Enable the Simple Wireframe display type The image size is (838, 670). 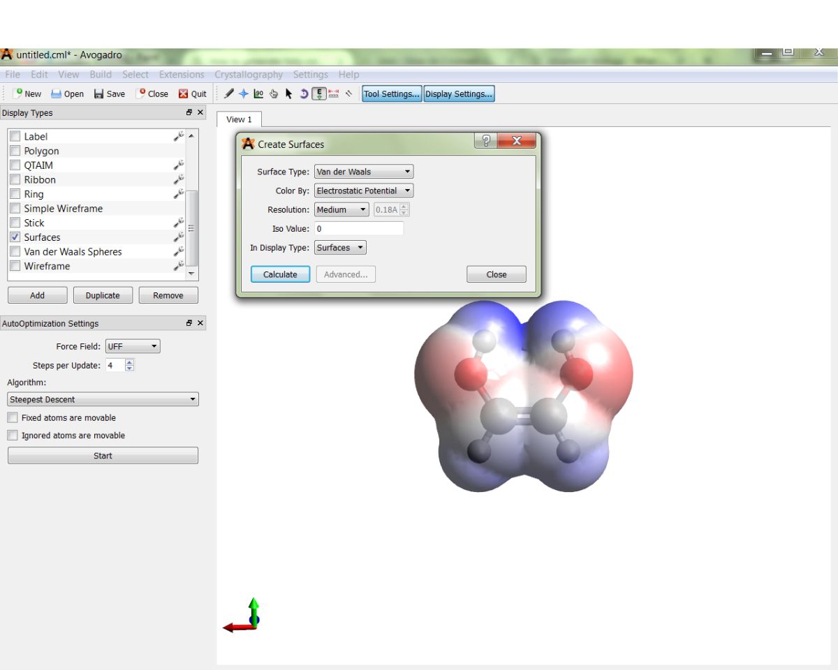click(15, 209)
